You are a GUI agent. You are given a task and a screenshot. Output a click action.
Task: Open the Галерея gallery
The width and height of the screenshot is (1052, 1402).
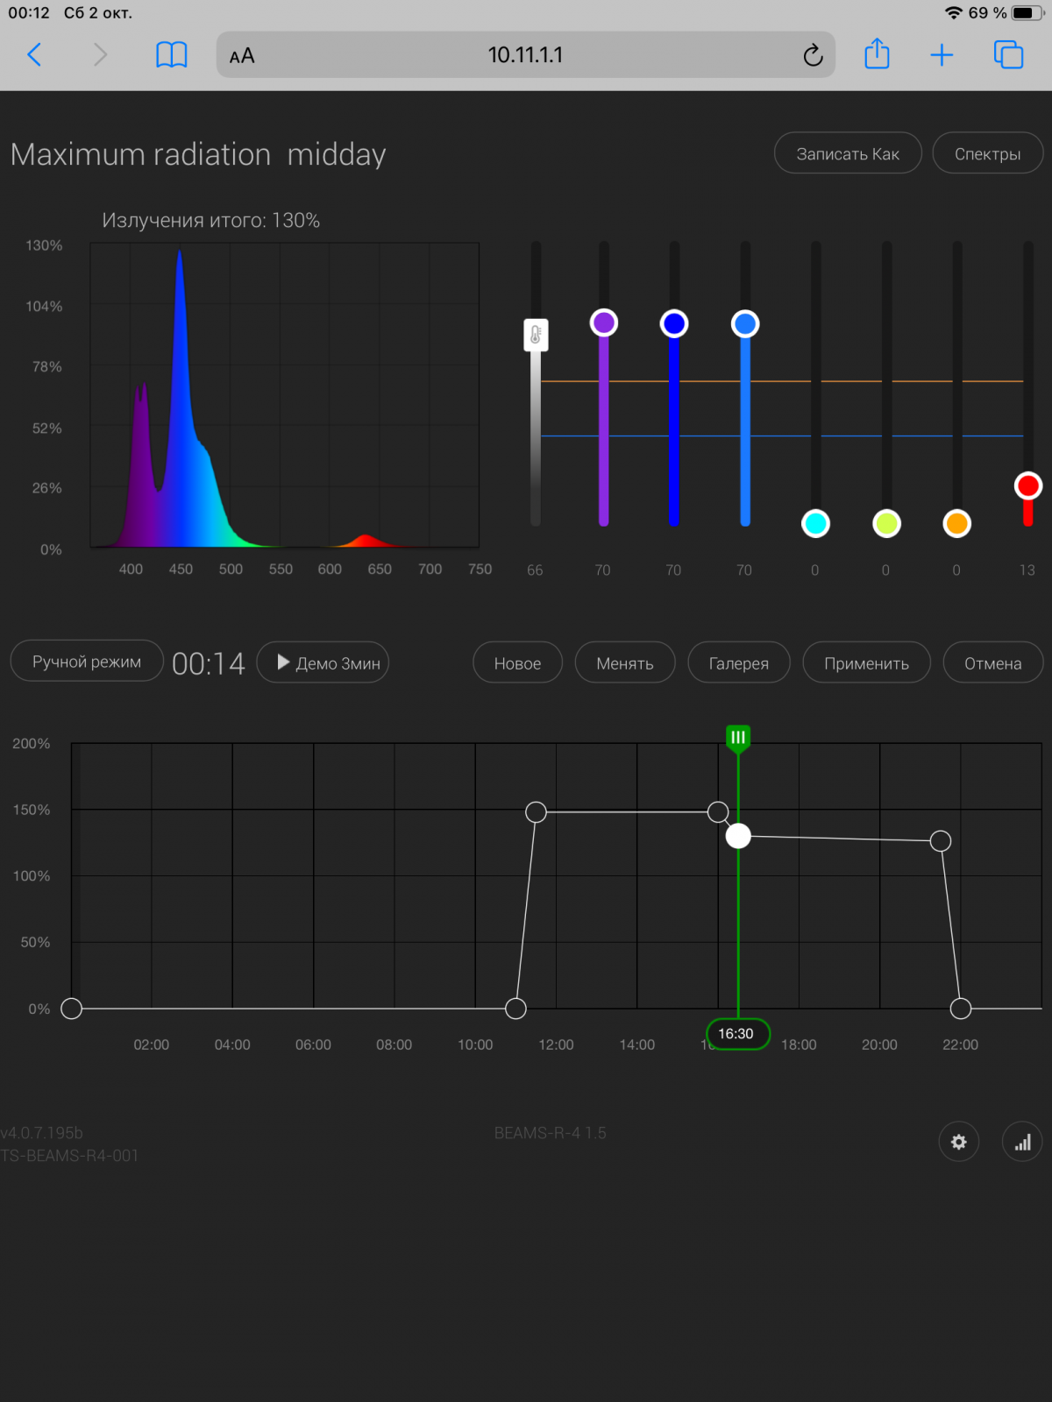pyautogui.click(x=738, y=662)
